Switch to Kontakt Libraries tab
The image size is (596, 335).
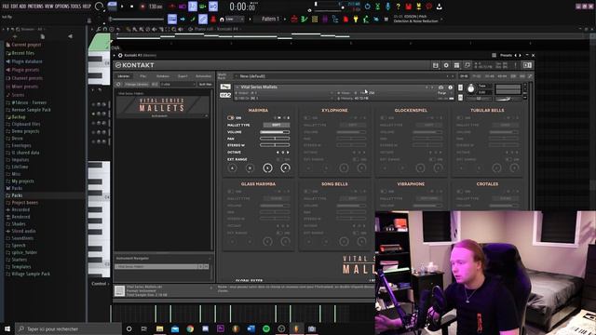click(123, 76)
